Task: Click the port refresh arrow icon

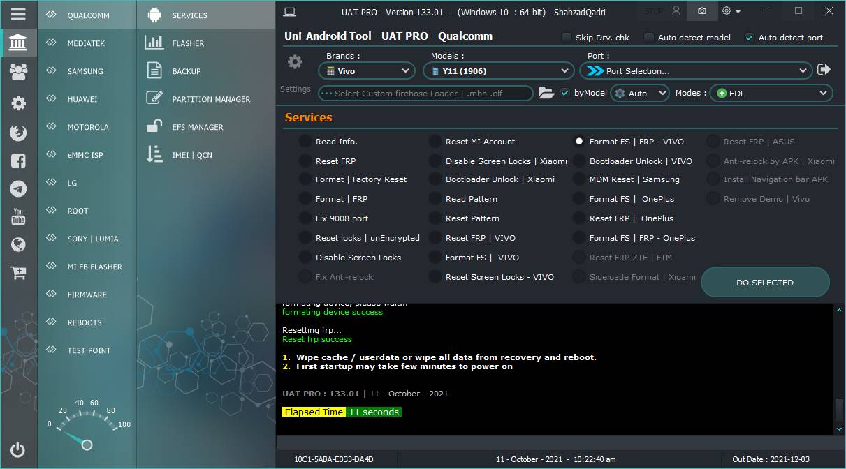Action: [824, 70]
